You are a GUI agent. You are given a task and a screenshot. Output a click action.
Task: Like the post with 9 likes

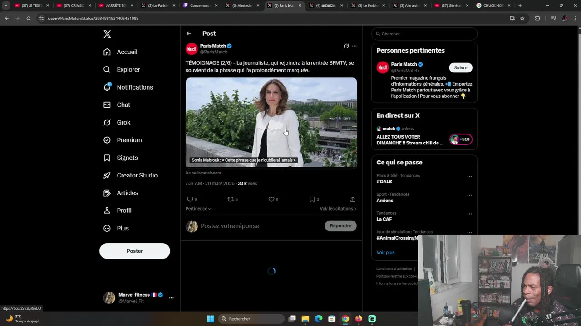[x=273, y=199]
